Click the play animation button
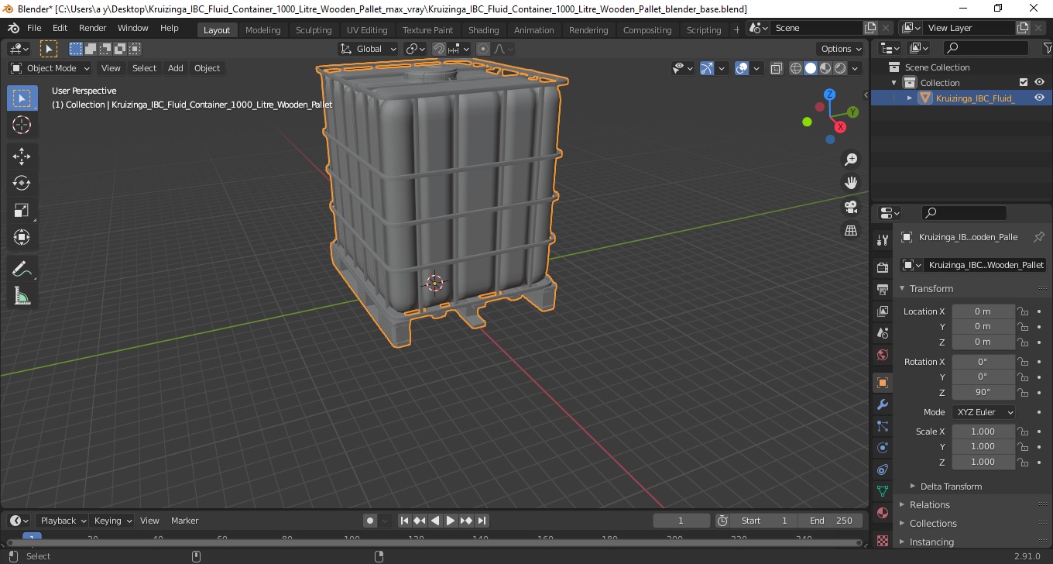The width and height of the screenshot is (1053, 564). click(x=451, y=521)
